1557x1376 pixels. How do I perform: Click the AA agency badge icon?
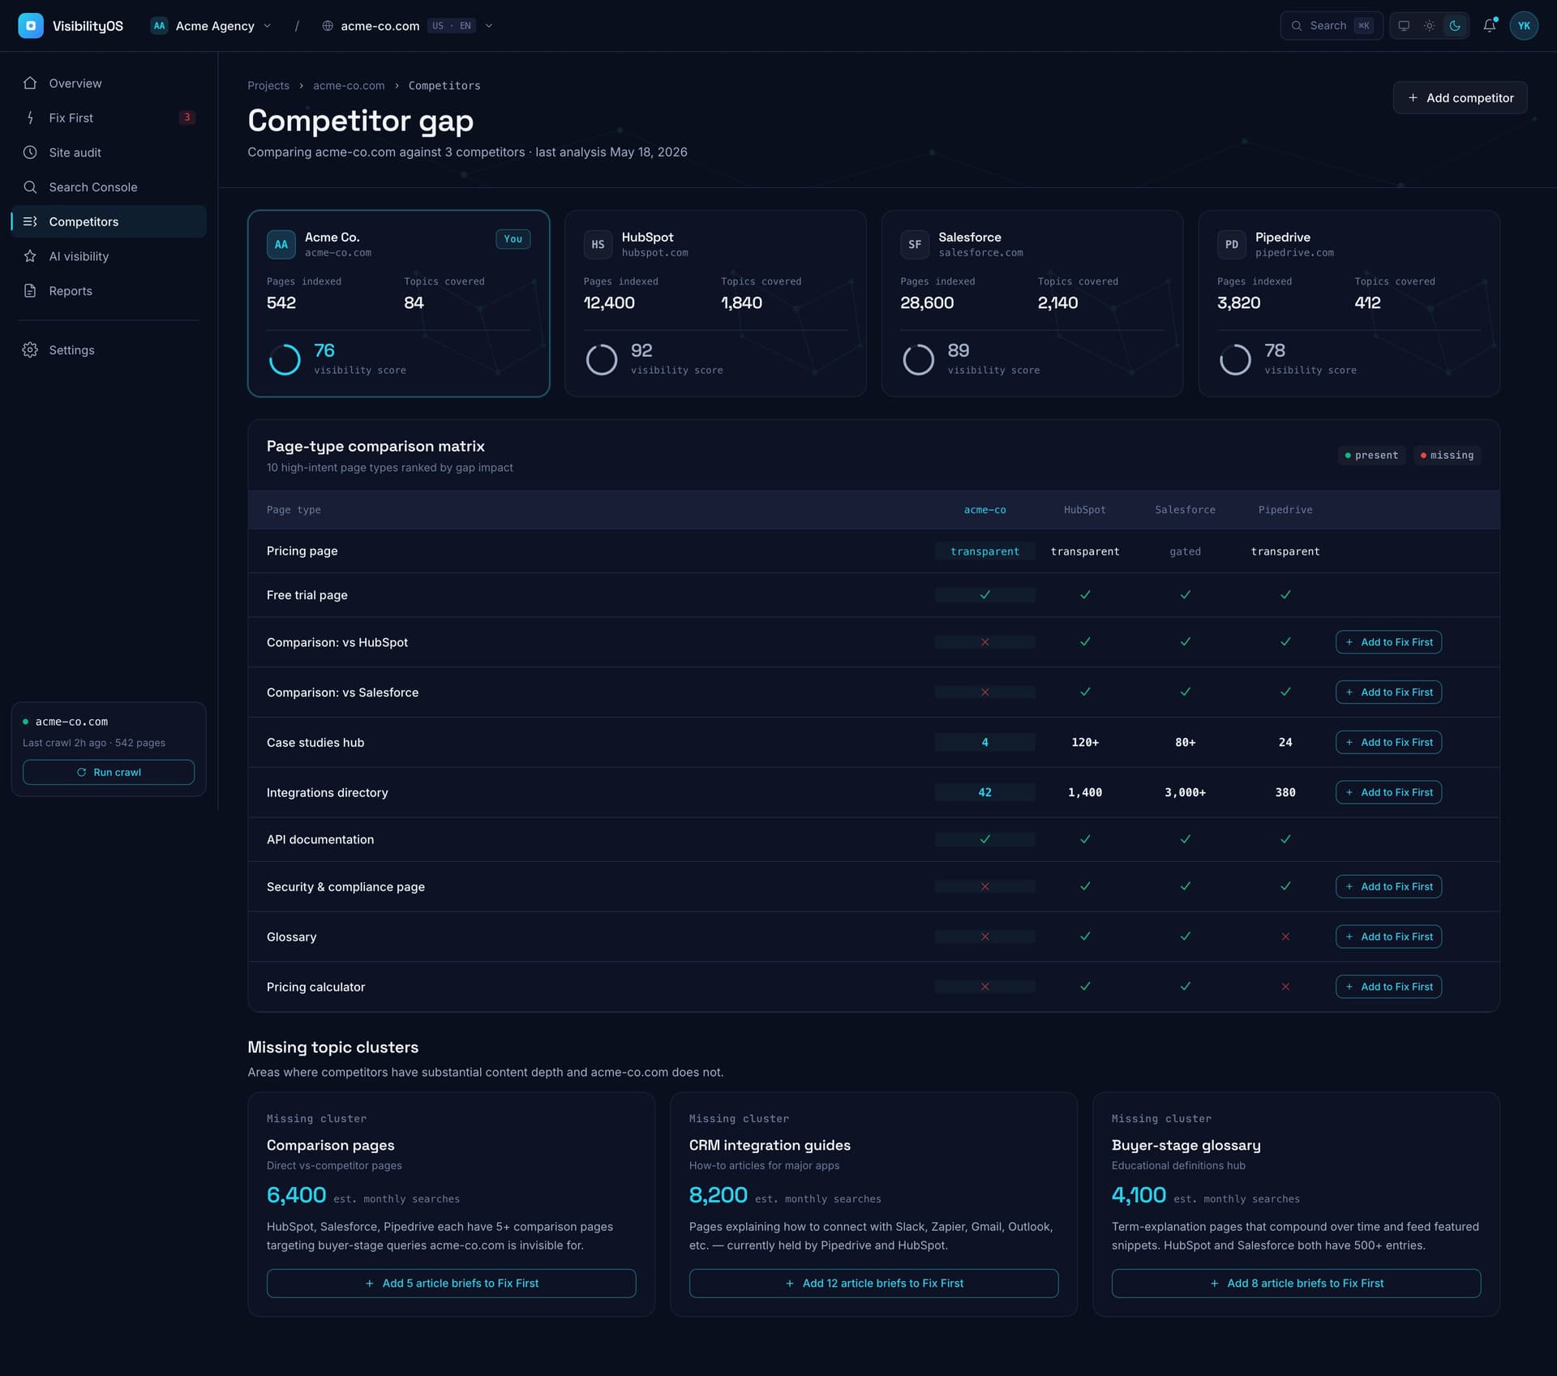[x=159, y=26]
